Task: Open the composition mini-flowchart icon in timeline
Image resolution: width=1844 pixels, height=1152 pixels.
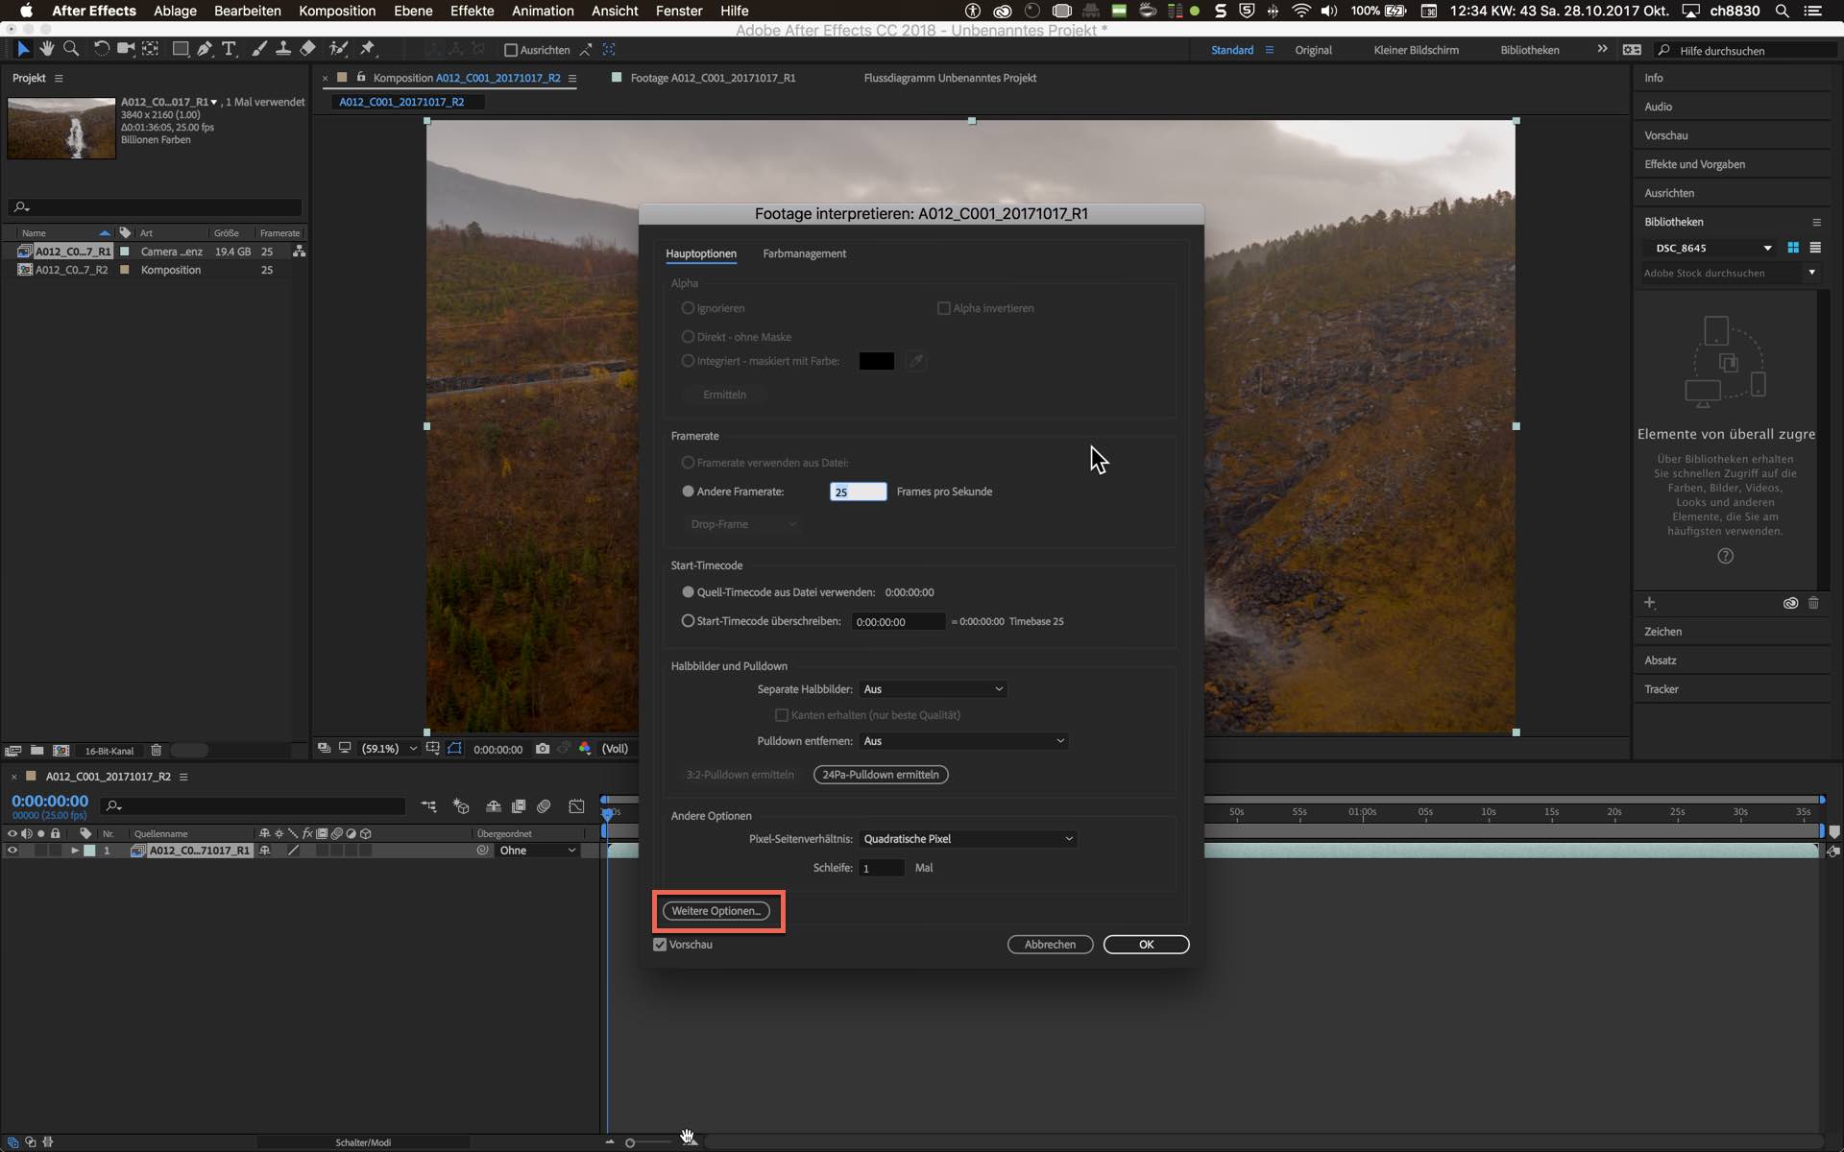Action: point(428,806)
